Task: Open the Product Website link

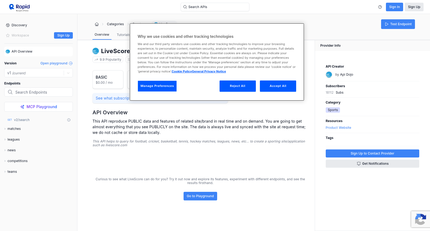Action: click(338, 128)
